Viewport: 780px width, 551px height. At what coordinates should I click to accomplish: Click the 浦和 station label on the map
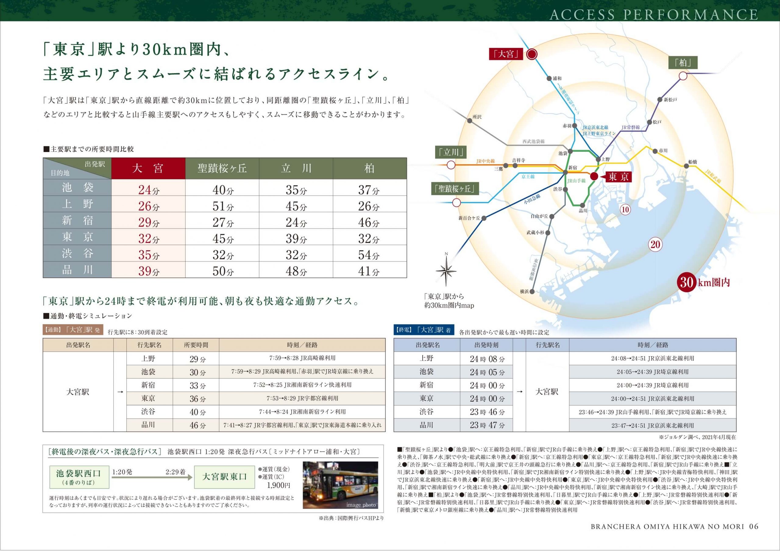coord(557,78)
